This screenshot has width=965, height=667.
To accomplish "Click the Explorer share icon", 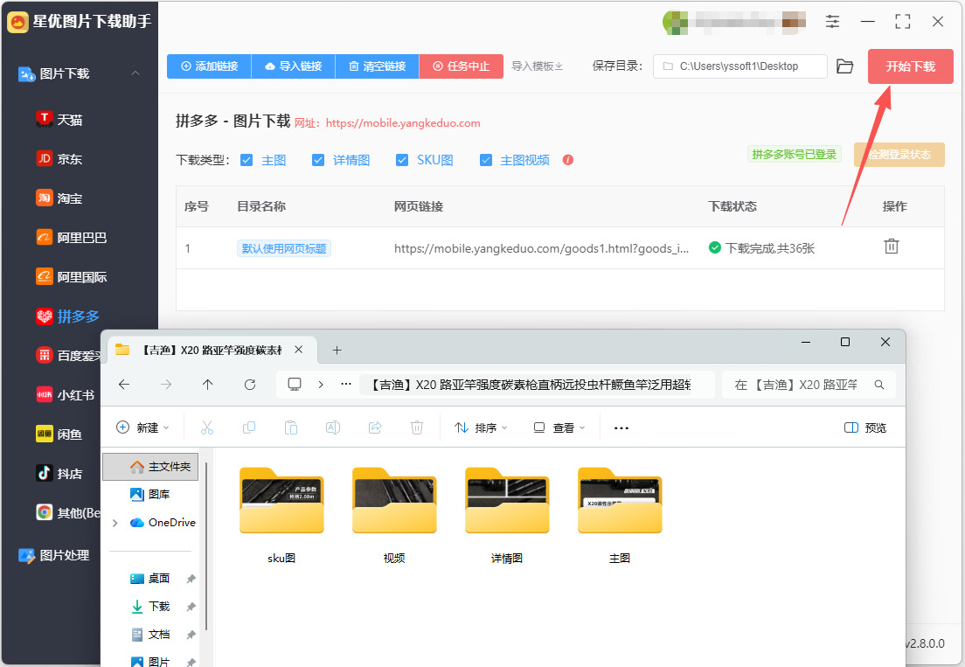I will click(x=375, y=427).
